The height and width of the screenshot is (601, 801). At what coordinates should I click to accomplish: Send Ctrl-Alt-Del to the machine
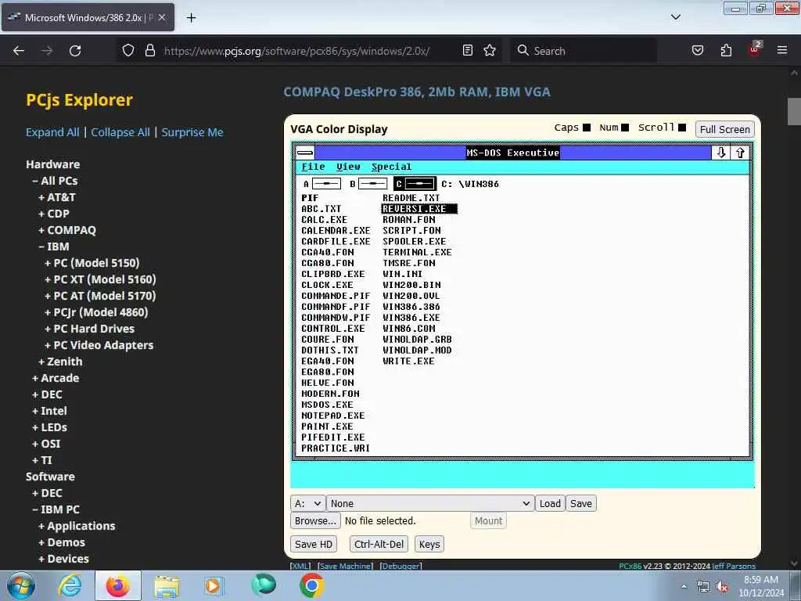pos(379,545)
